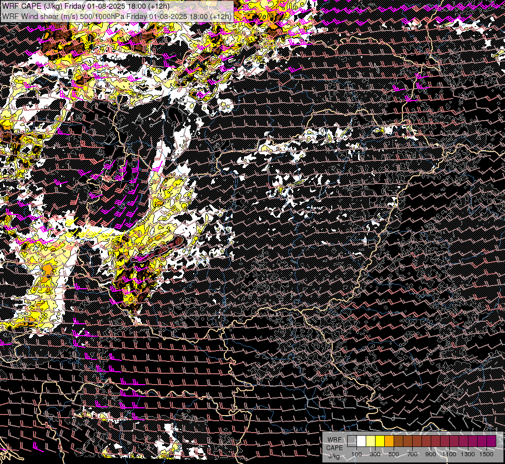Click the 'WRF CAPE (J/kg)' title line
Image resolution: width=505 pixels, height=464 pixels.
coord(85,6)
